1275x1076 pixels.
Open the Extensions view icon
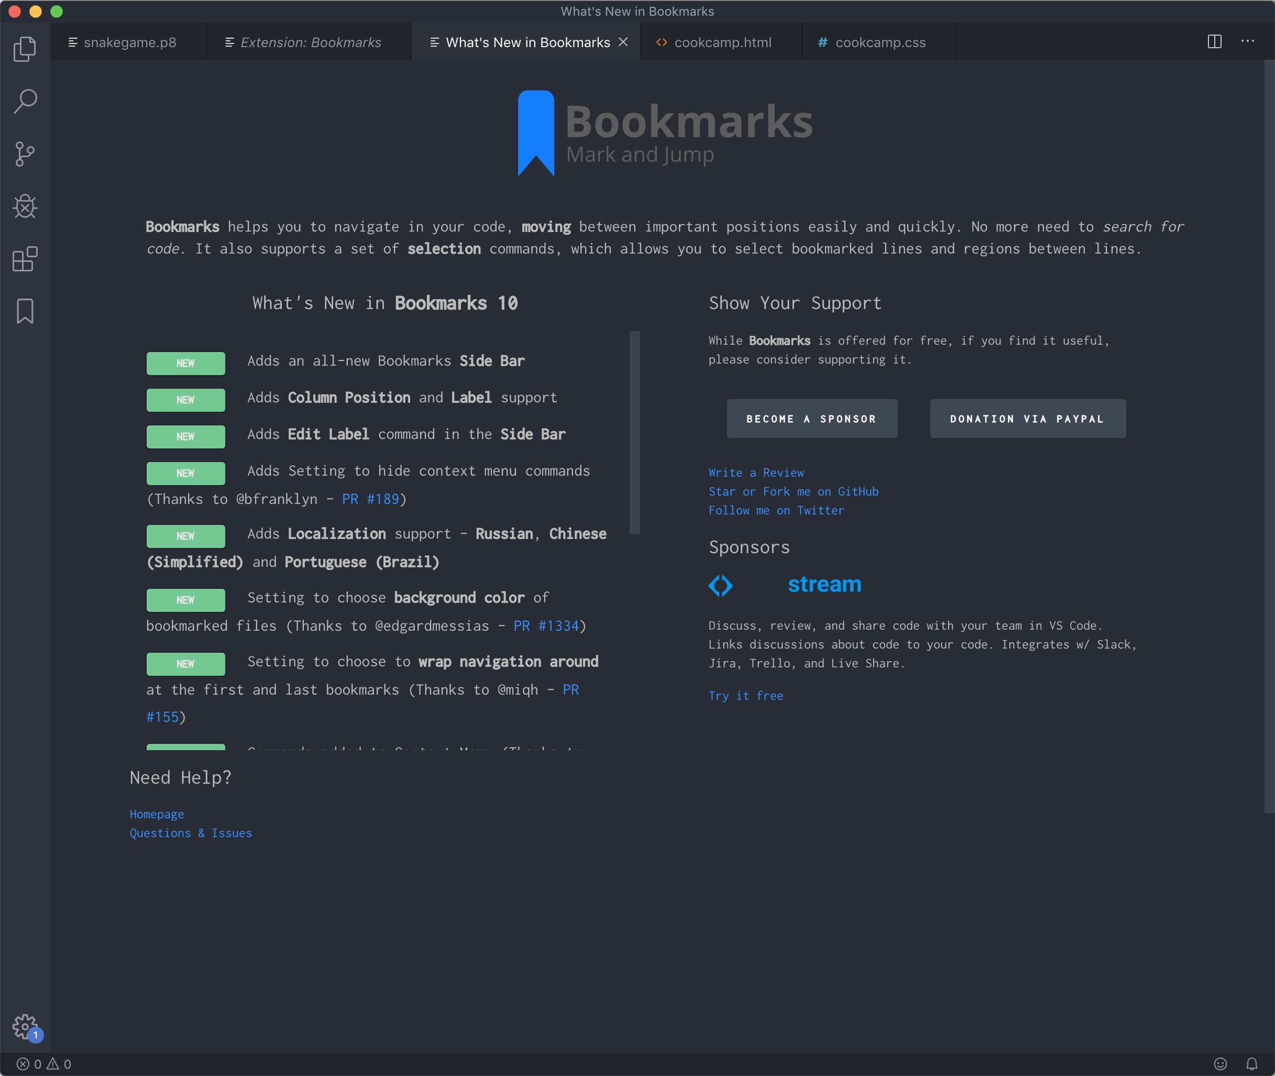pyautogui.click(x=25, y=259)
